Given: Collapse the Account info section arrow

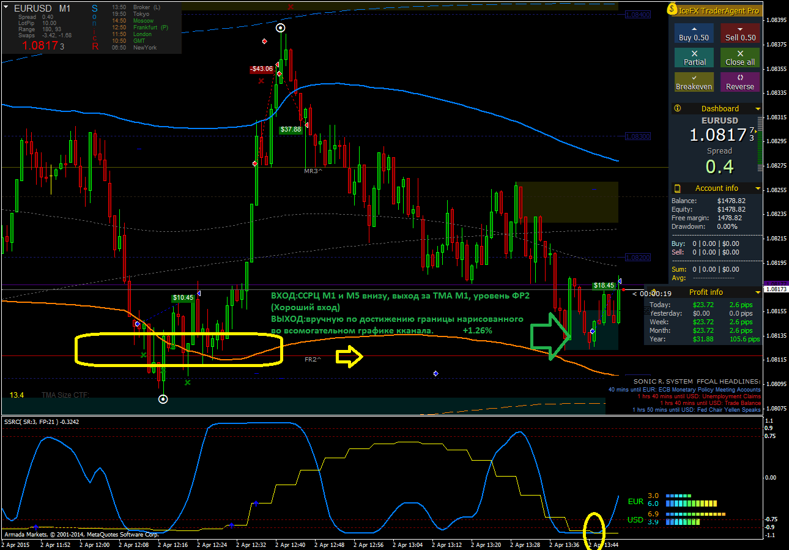Looking at the screenshot, I should 758,188.
